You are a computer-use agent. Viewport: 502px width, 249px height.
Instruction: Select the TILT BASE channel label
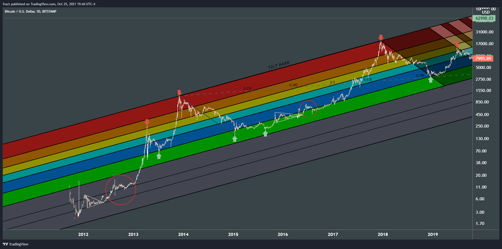pos(279,65)
